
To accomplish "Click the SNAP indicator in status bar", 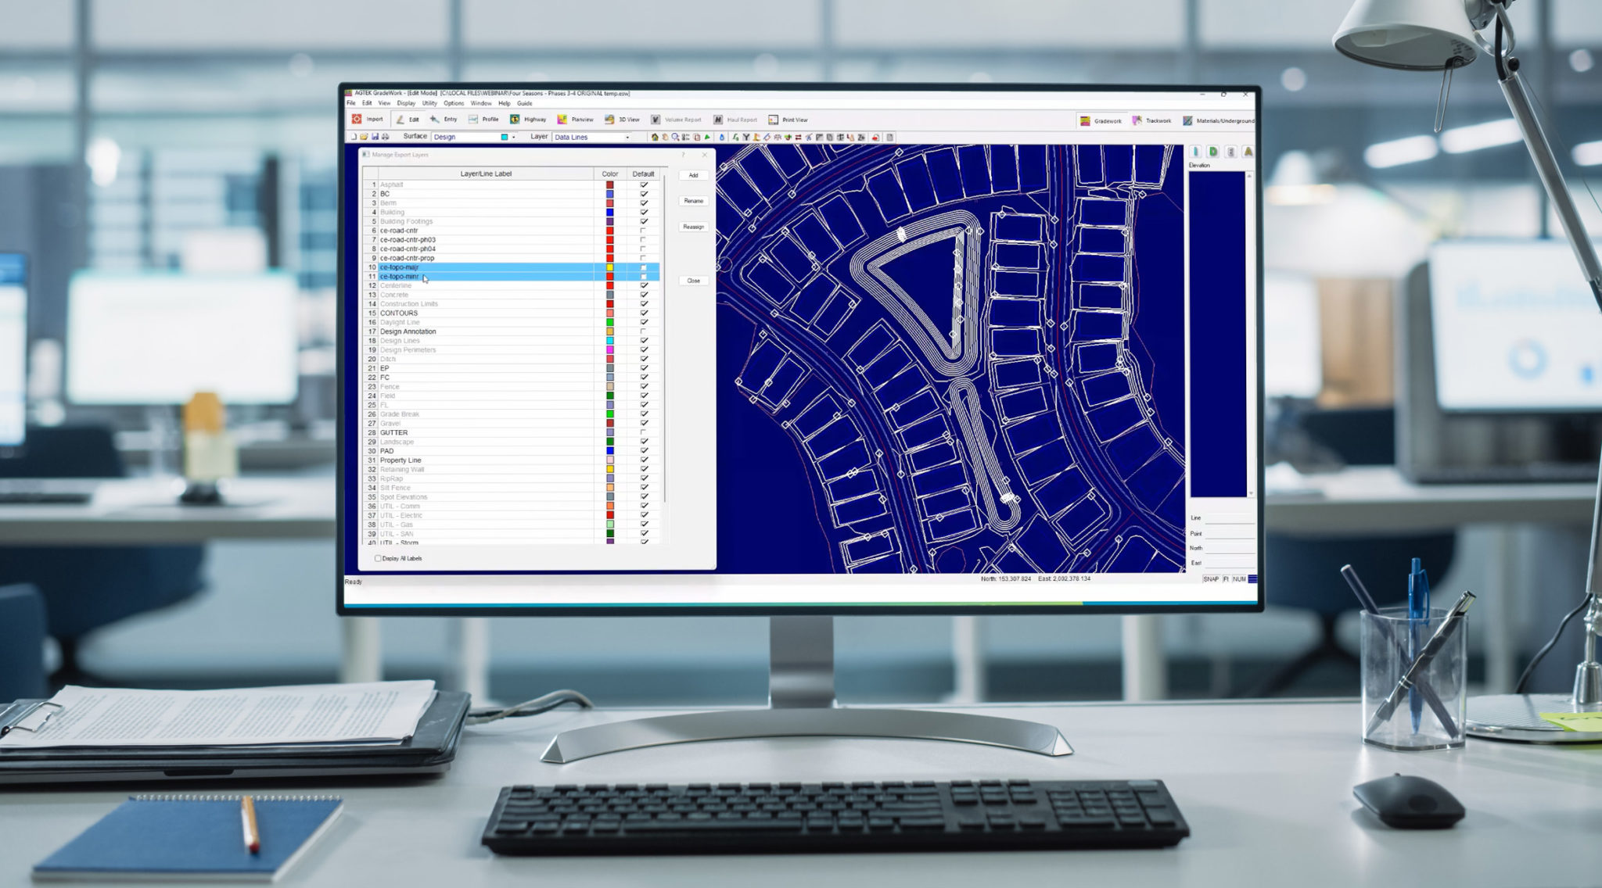I will (x=1211, y=579).
